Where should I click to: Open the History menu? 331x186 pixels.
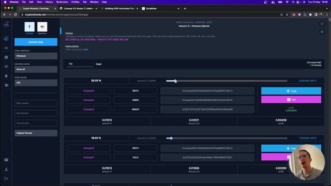(49, 2)
